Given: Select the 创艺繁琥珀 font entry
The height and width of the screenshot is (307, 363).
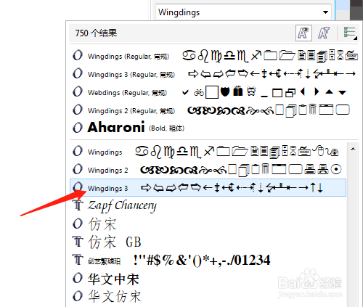Looking at the screenshot, I should tap(208, 261).
